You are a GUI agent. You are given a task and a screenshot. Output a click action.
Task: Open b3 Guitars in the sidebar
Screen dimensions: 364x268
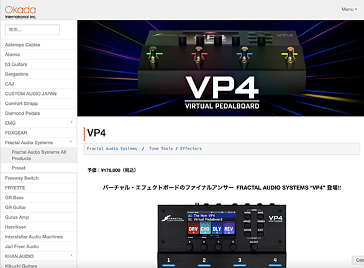[x=16, y=65]
